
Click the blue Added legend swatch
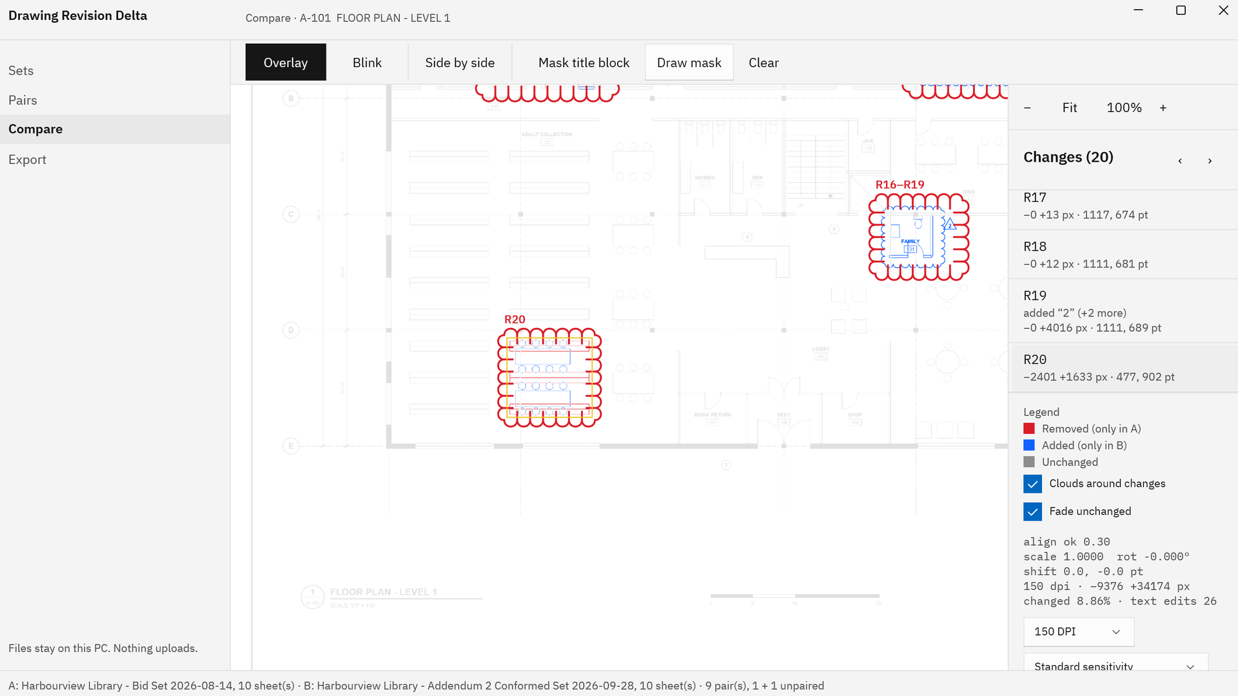click(1029, 446)
